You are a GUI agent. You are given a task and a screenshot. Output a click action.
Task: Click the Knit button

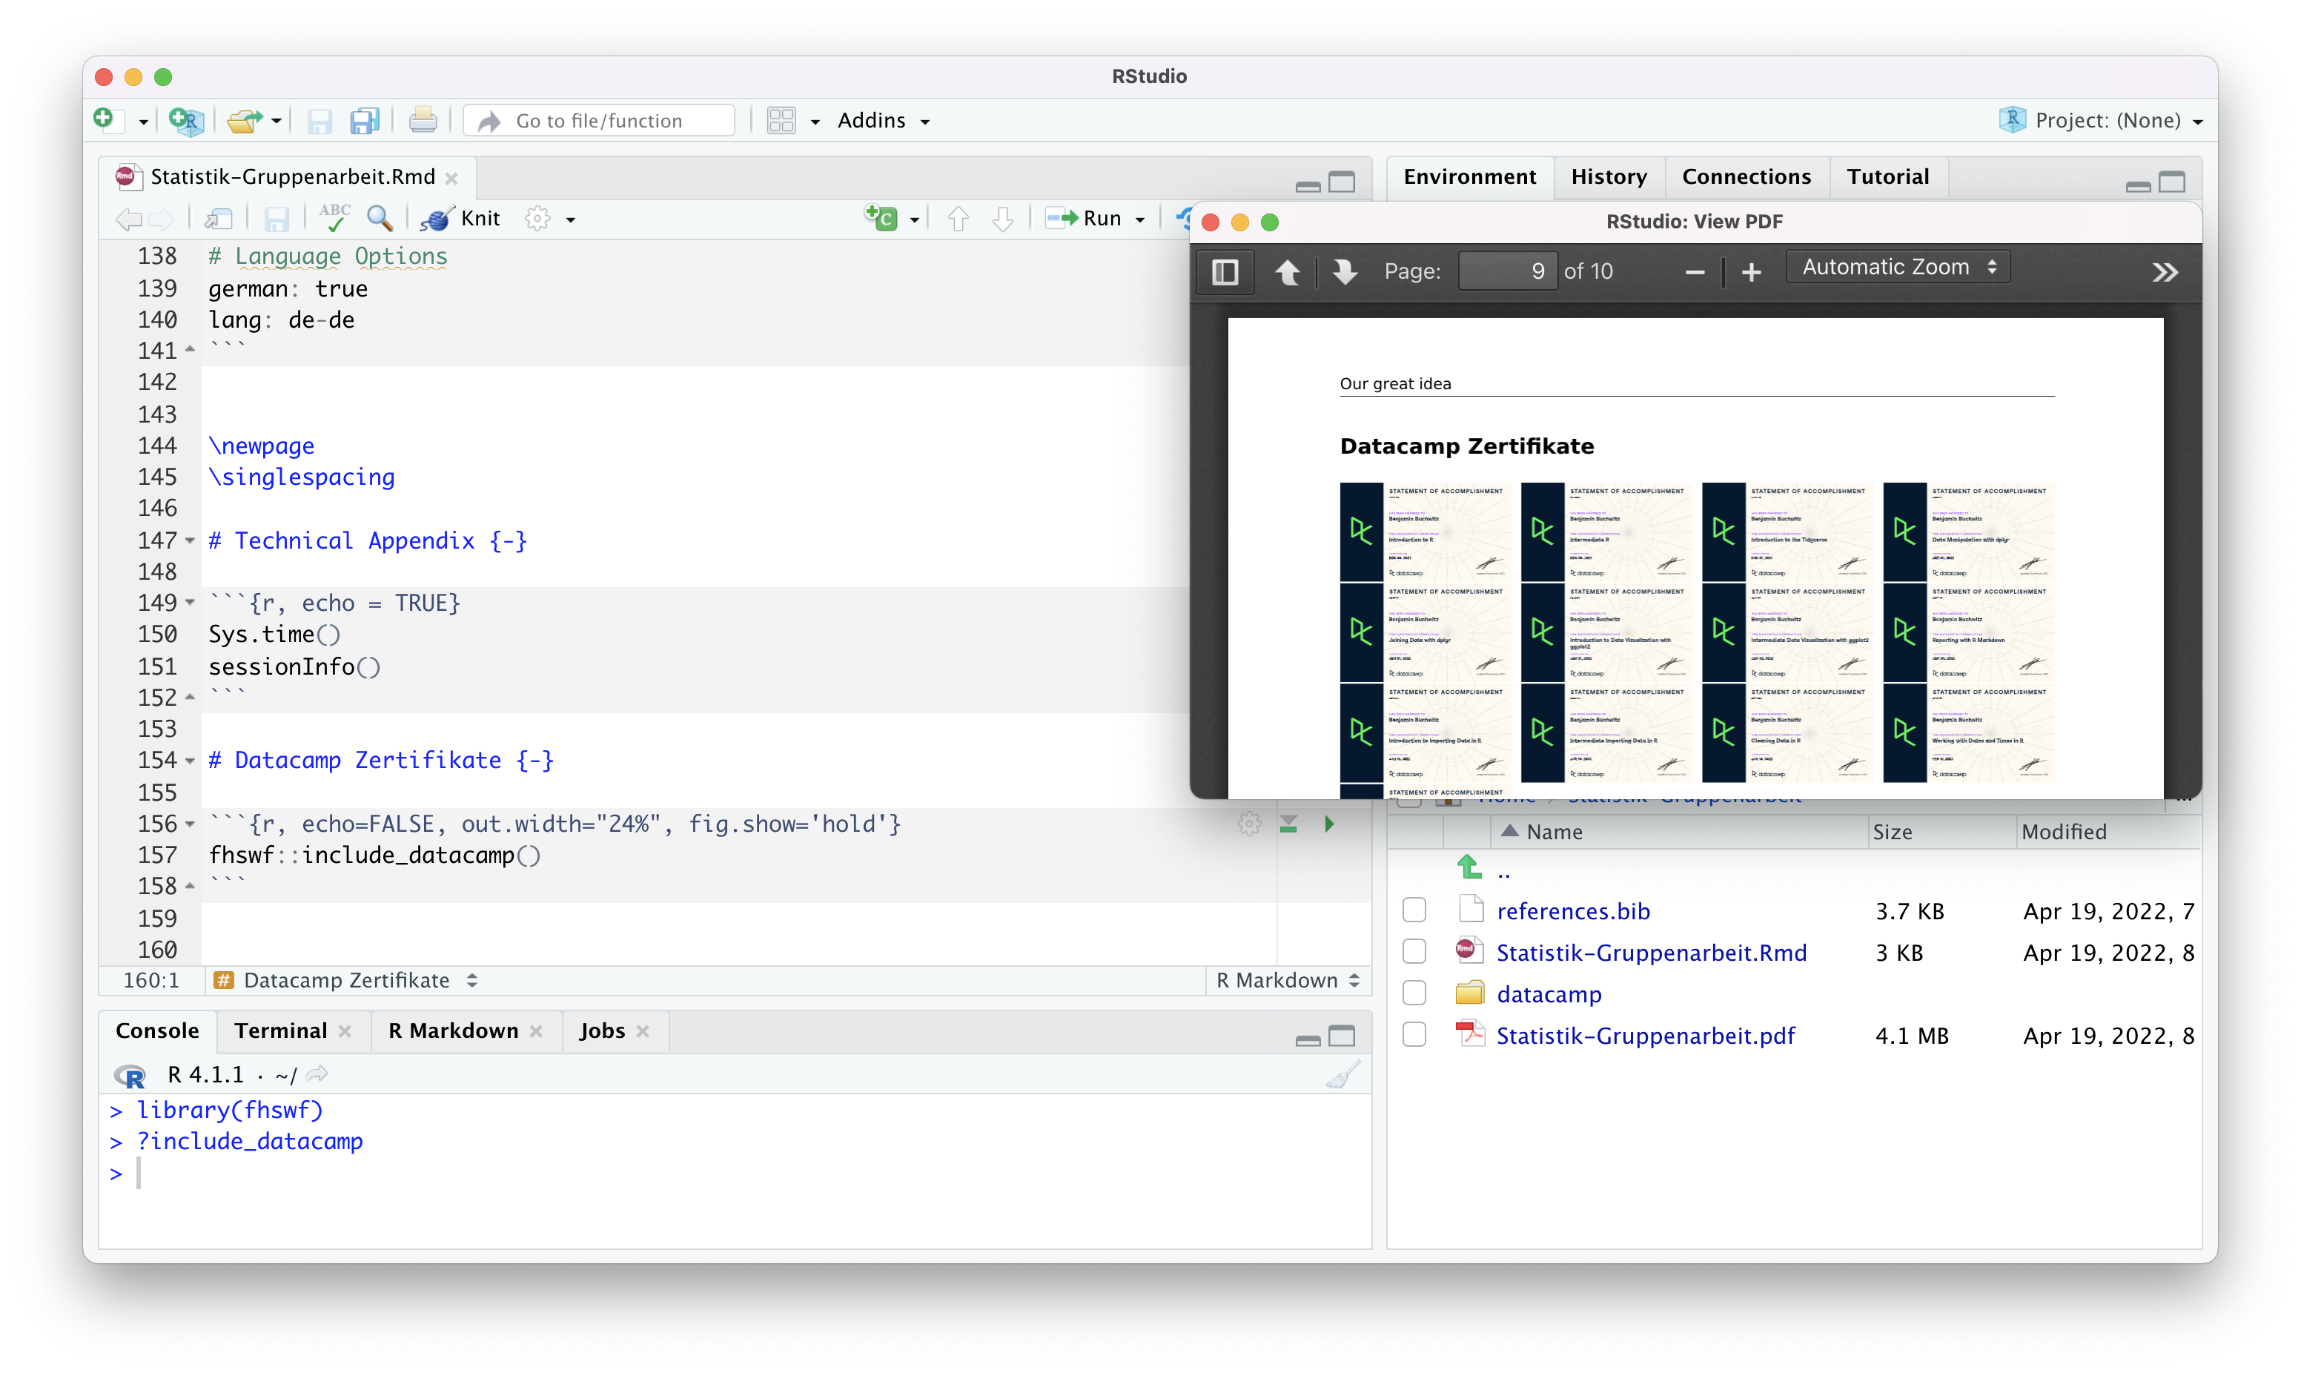(460, 219)
